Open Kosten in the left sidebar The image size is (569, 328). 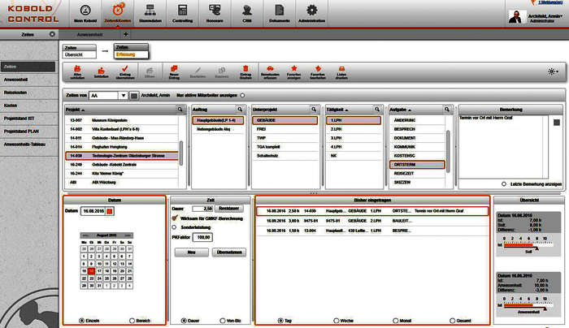coord(29,106)
